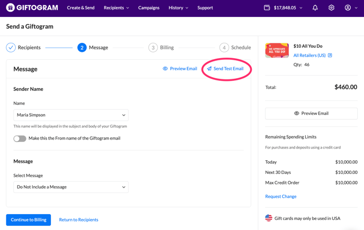Click the Giftogram logo icon
Screen dimensions: 364x230
pyautogui.click(x=10, y=8)
